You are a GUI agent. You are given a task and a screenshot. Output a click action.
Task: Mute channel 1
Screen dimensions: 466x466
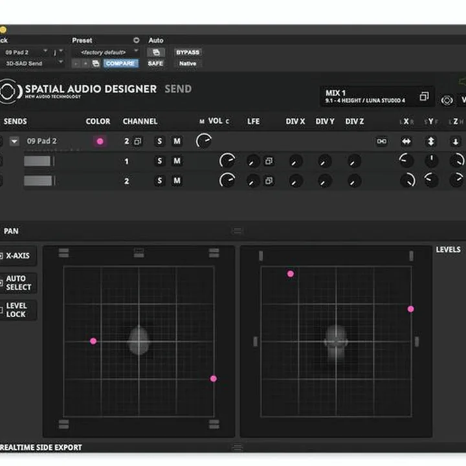pyautogui.click(x=177, y=161)
